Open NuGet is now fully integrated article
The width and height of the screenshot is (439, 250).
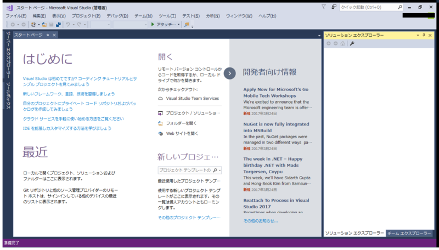pyautogui.click(x=277, y=127)
